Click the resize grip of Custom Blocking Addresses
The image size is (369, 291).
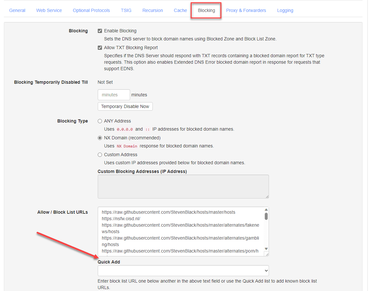pos(267,197)
